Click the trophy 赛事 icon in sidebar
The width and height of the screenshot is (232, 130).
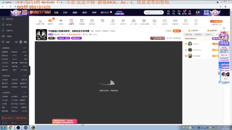pos(3,42)
